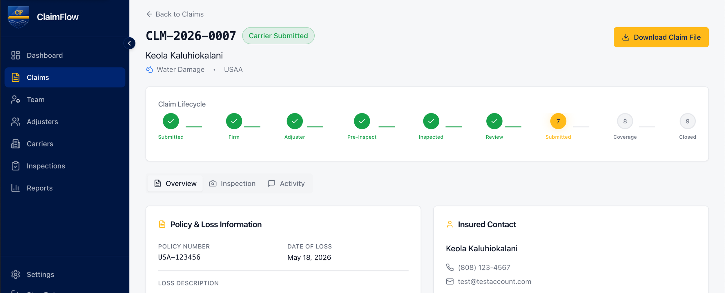Click the Insured Contact heading
The height and width of the screenshot is (293, 725).
(x=487, y=224)
